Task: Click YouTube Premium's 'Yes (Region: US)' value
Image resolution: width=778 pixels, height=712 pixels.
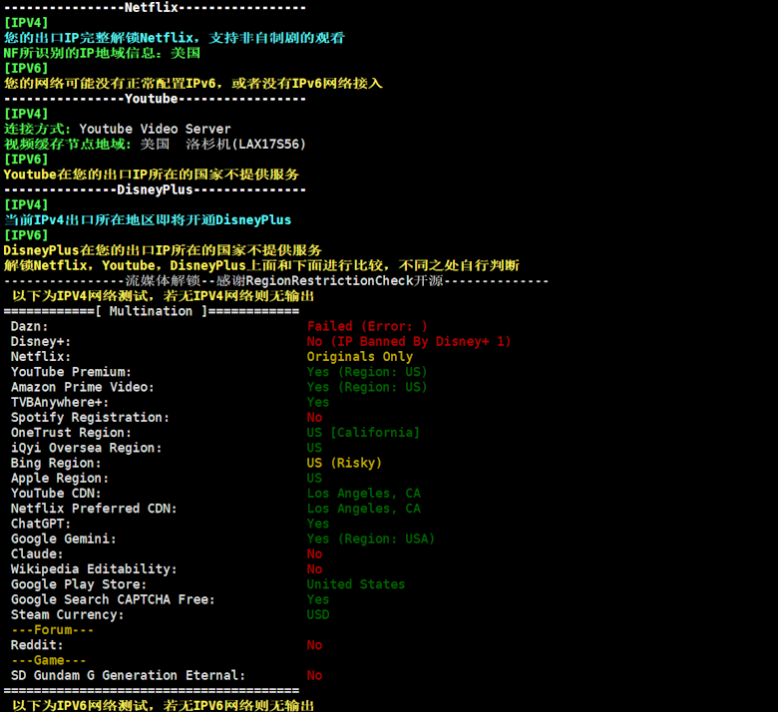Action: [x=367, y=372]
